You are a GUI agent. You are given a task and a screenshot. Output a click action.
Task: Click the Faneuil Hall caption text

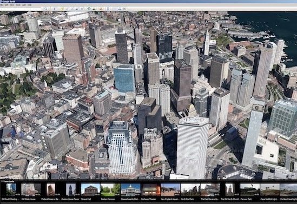click(87, 199)
